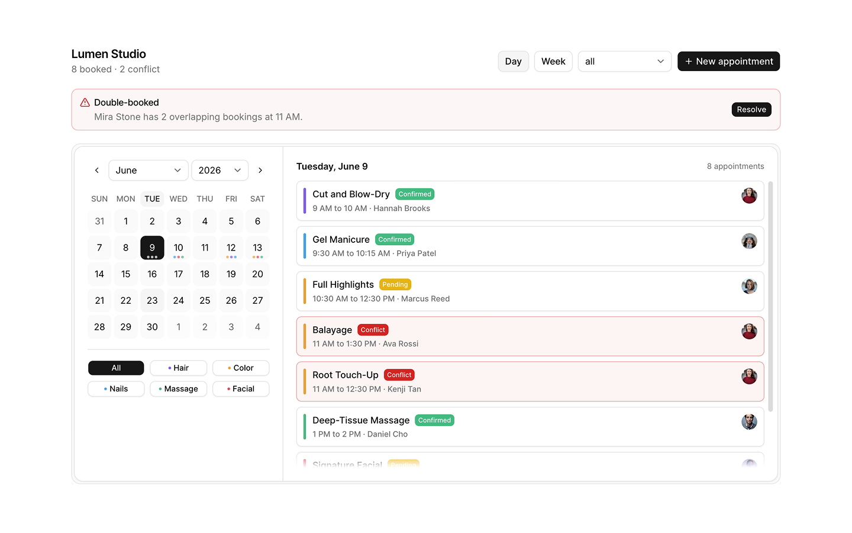
Task: Select the All services filter
Action: tap(116, 368)
